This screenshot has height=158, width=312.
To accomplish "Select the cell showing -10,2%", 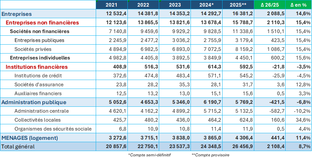I will (x=299, y=111).
